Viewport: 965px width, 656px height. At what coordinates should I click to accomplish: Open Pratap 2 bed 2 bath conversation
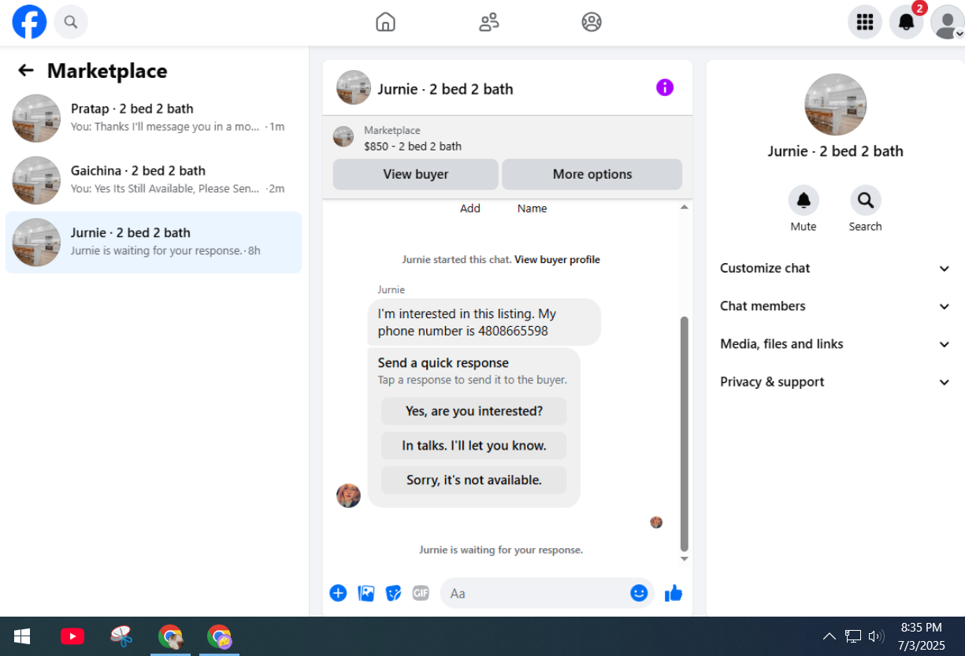point(154,118)
